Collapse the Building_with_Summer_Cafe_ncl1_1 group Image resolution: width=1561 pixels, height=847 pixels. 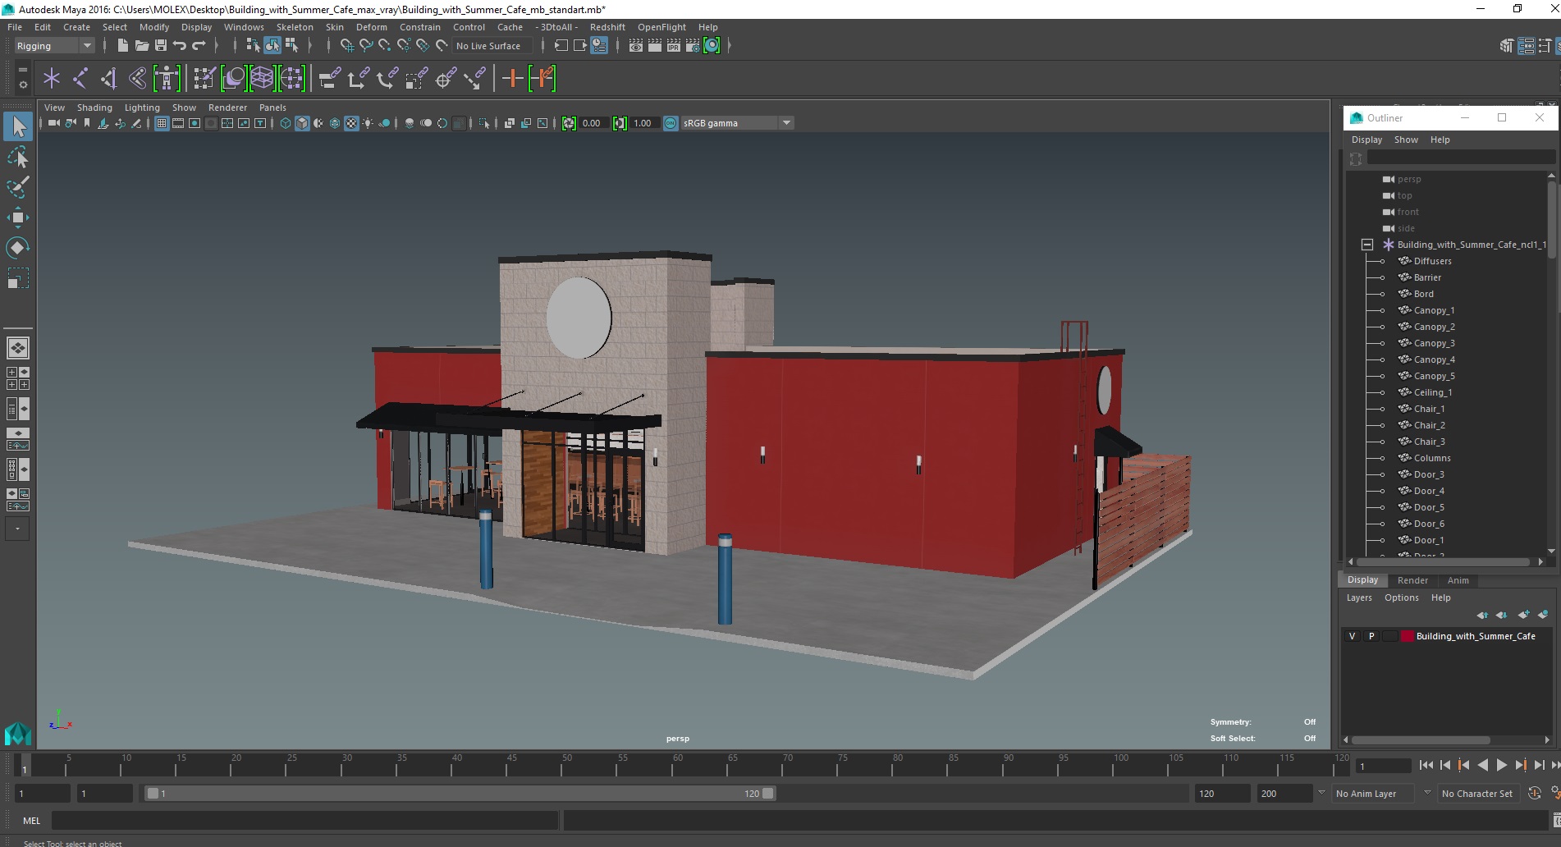pos(1367,245)
